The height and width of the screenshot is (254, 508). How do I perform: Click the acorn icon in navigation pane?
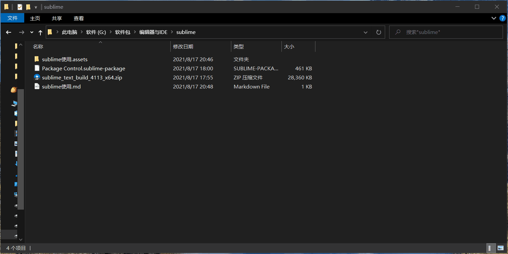coord(14,89)
